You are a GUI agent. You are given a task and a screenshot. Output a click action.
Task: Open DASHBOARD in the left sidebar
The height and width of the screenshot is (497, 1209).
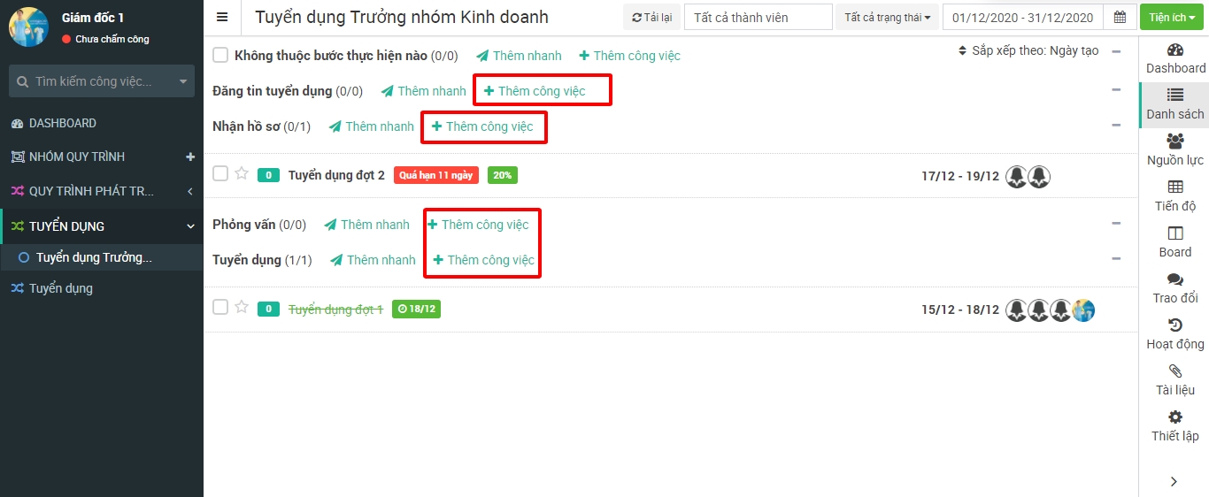pyautogui.click(x=62, y=123)
